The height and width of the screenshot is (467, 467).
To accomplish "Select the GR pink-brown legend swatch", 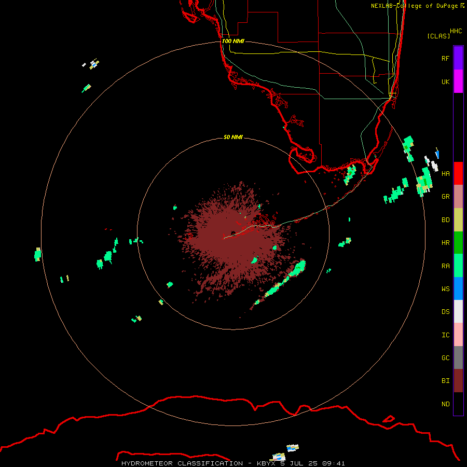I will (x=458, y=197).
